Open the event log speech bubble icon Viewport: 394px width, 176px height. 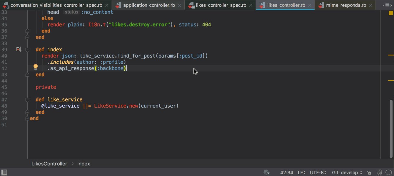pyautogui.click(x=389, y=172)
